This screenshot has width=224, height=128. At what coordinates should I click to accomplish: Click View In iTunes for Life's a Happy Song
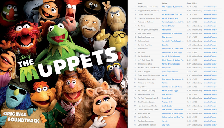pyautogui.click(x=210, y=14)
